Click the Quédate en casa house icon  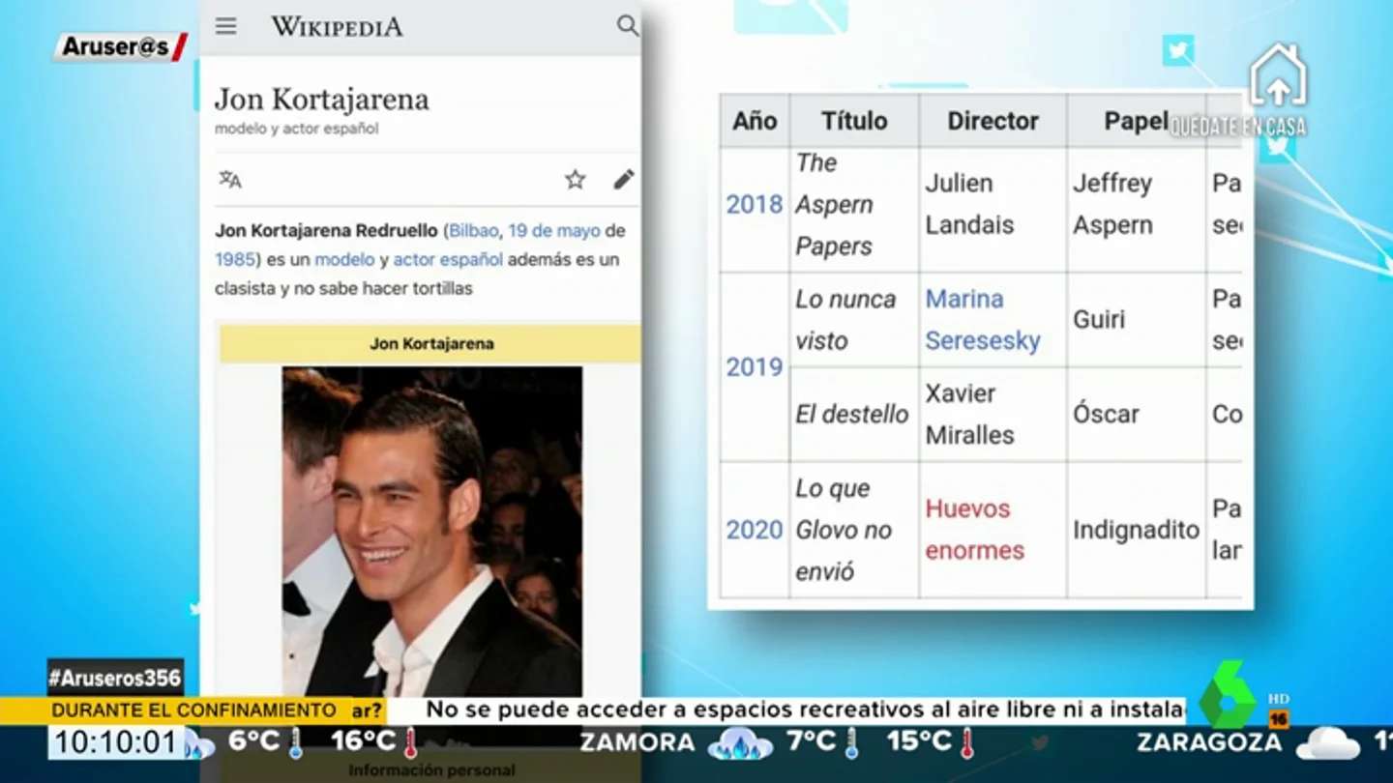point(1278,76)
